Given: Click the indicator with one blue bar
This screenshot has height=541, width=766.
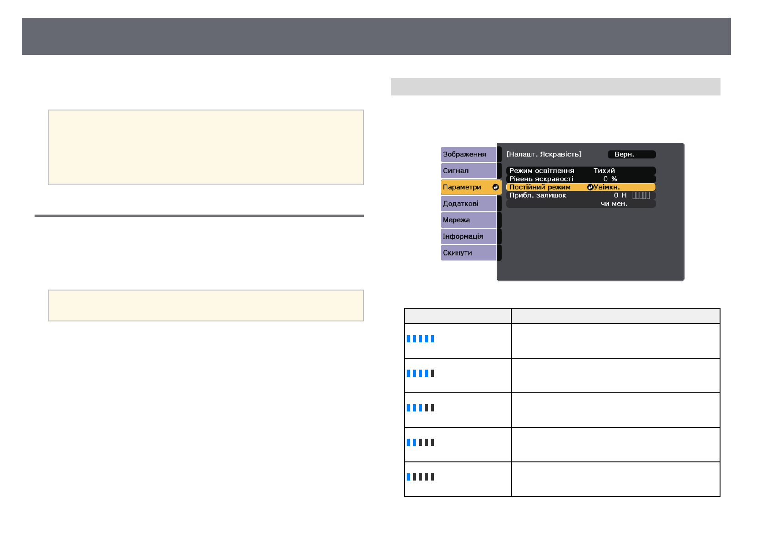Looking at the screenshot, I should (x=420, y=477).
